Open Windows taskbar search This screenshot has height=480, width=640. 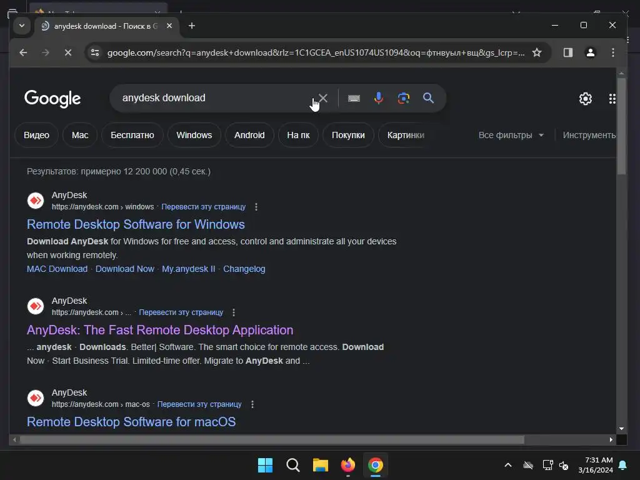[292, 465]
